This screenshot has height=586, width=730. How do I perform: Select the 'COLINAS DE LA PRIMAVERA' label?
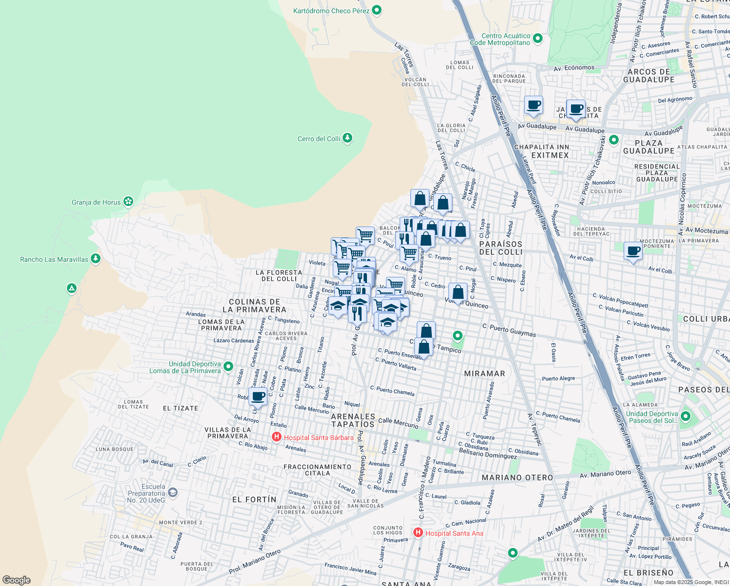click(x=254, y=306)
